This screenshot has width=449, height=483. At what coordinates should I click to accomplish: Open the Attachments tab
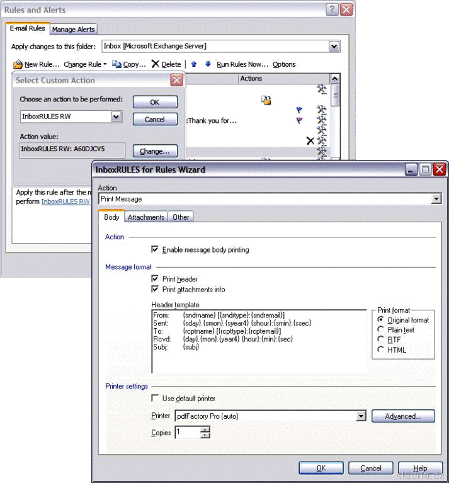(146, 217)
